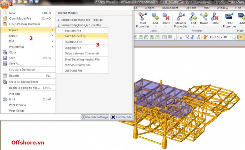Choose Begin Logging to File menu entry

coord(28,88)
